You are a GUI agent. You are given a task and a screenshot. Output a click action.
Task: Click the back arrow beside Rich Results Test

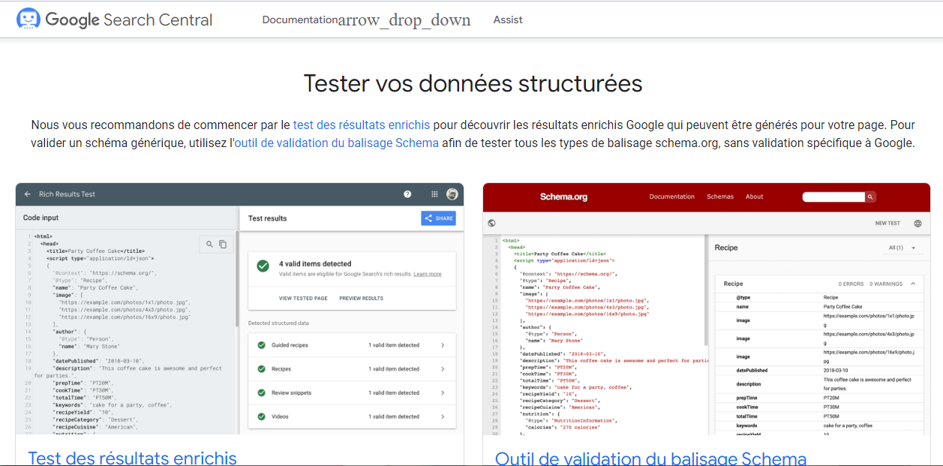[28, 194]
